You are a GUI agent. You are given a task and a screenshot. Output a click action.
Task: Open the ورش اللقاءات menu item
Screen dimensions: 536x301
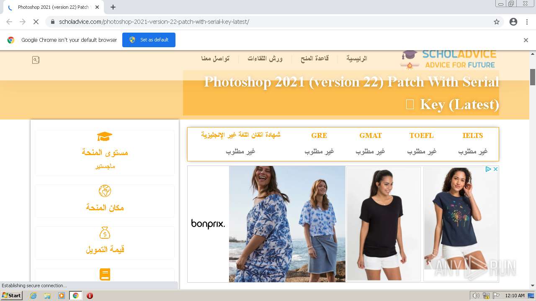265,59
